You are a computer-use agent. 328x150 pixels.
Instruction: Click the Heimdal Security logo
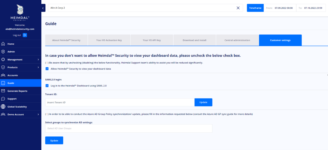coord(20,12)
